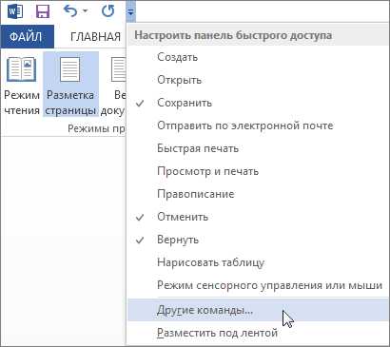Switch to the ГЛАВНАЯ tab
The image size is (390, 347).
pyautogui.click(x=95, y=37)
